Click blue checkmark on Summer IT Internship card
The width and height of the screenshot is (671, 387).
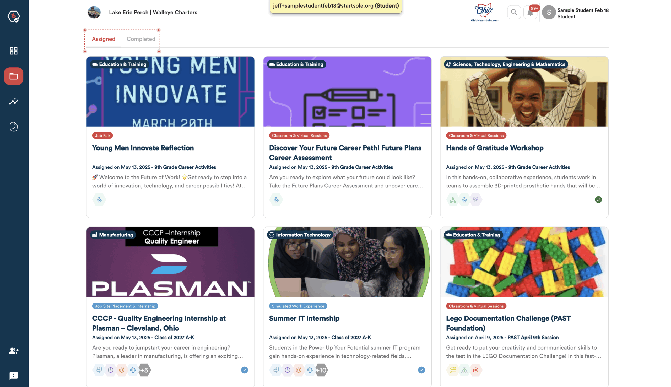(421, 370)
